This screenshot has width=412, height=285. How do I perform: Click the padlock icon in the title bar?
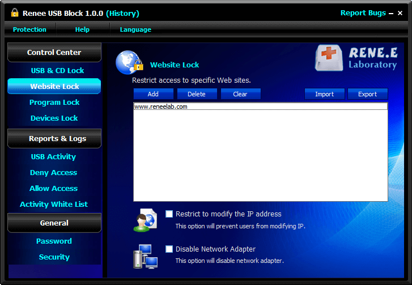point(14,12)
